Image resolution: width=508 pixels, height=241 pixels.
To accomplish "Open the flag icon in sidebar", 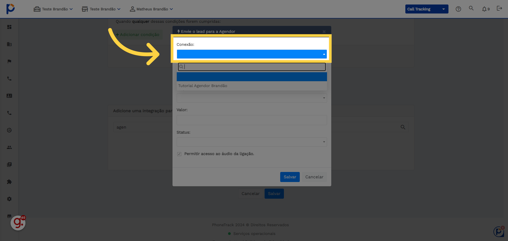I will coord(9,61).
